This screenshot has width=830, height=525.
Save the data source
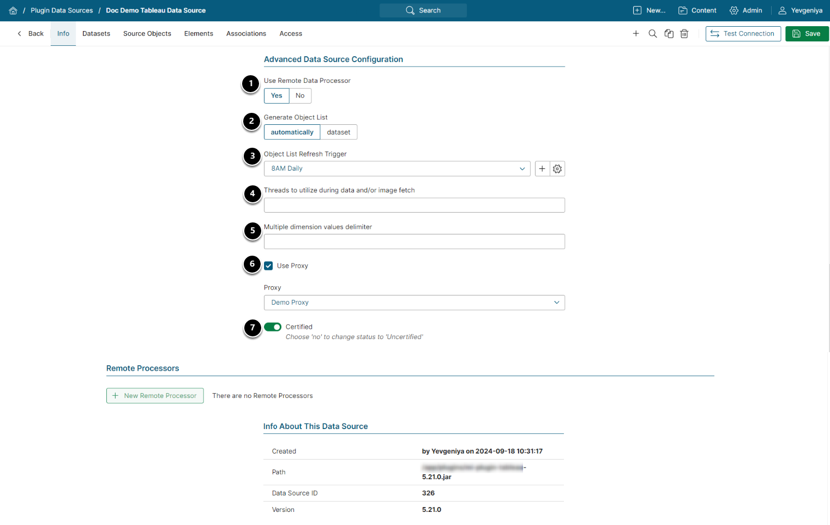[x=807, y=34]
